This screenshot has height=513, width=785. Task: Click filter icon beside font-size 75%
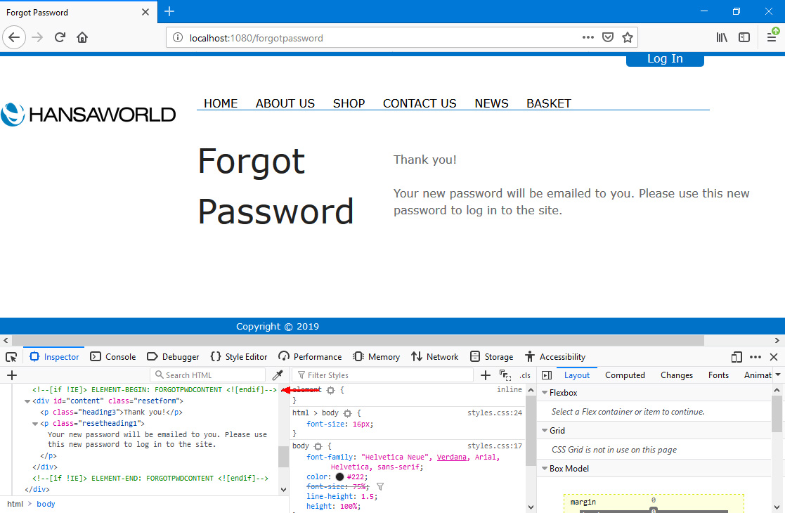[x=380, y=486]
